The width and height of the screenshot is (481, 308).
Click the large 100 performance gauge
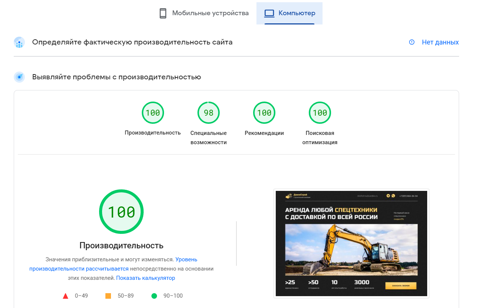tap(121, 212)
